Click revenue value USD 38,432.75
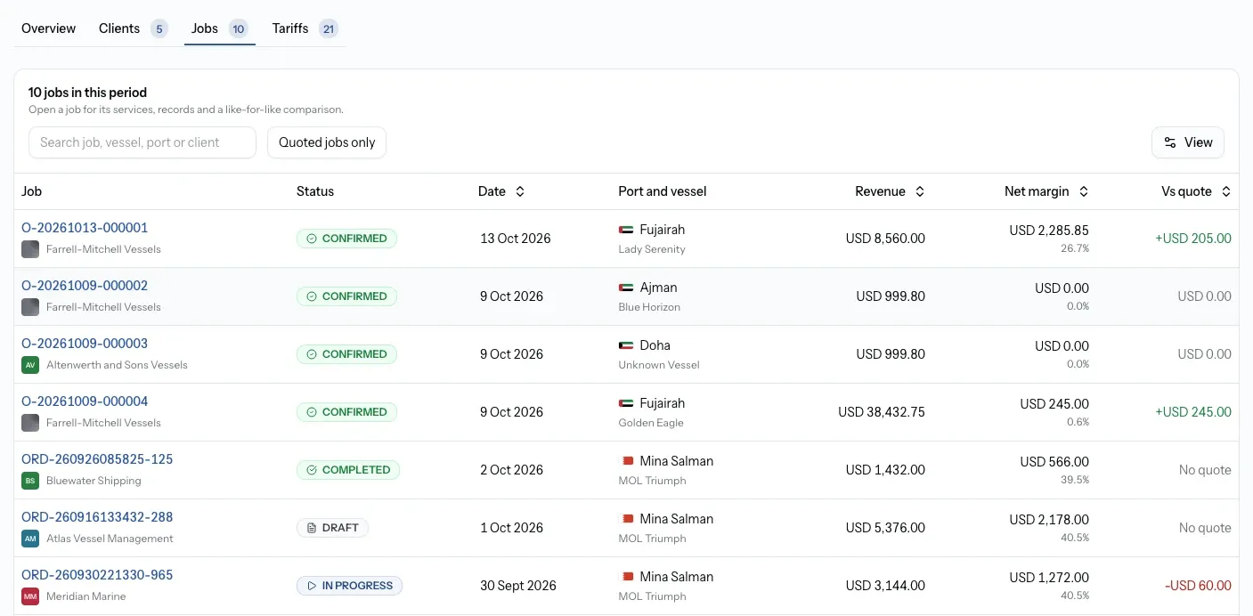 pos(882,412)
